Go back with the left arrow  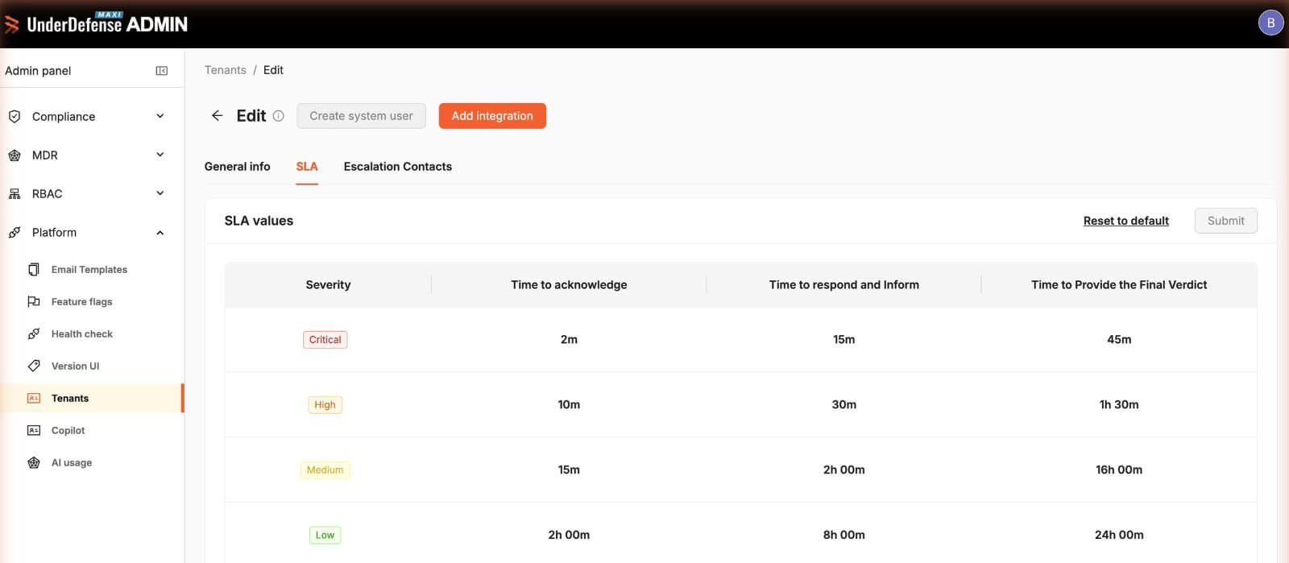coord(217,116)
